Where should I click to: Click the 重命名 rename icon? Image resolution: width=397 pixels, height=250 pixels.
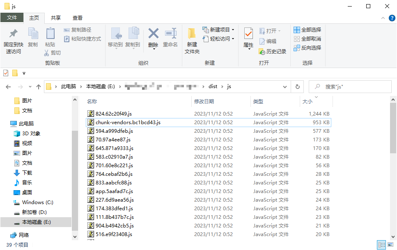(x=170, y=34)
